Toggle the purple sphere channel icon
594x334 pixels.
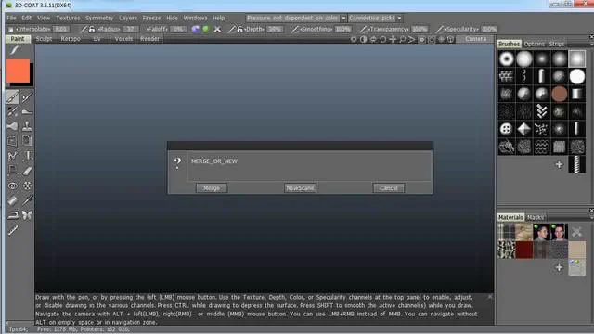click(x=196, y=29)
